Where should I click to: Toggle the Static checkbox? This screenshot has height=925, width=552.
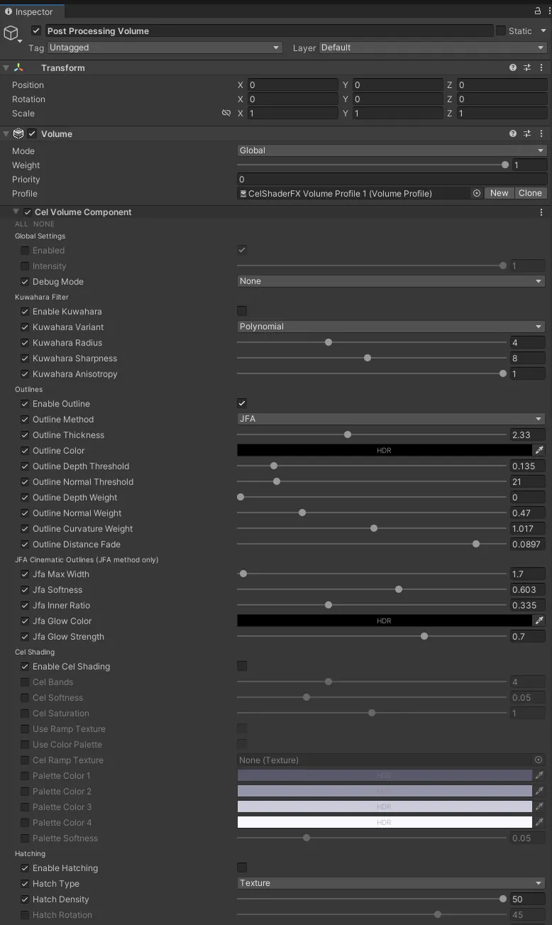click(x=501, y=31)
